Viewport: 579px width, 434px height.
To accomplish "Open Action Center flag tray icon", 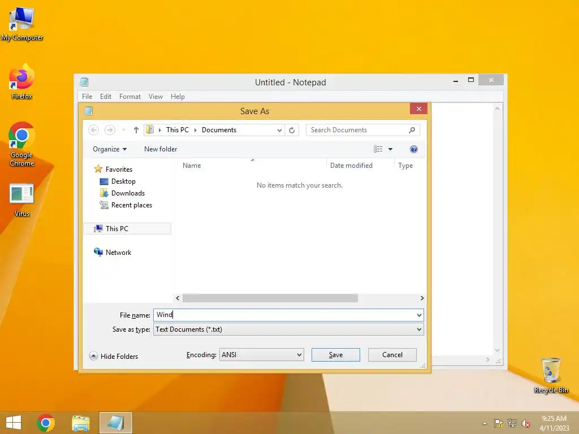I will (x=499, y=423).
